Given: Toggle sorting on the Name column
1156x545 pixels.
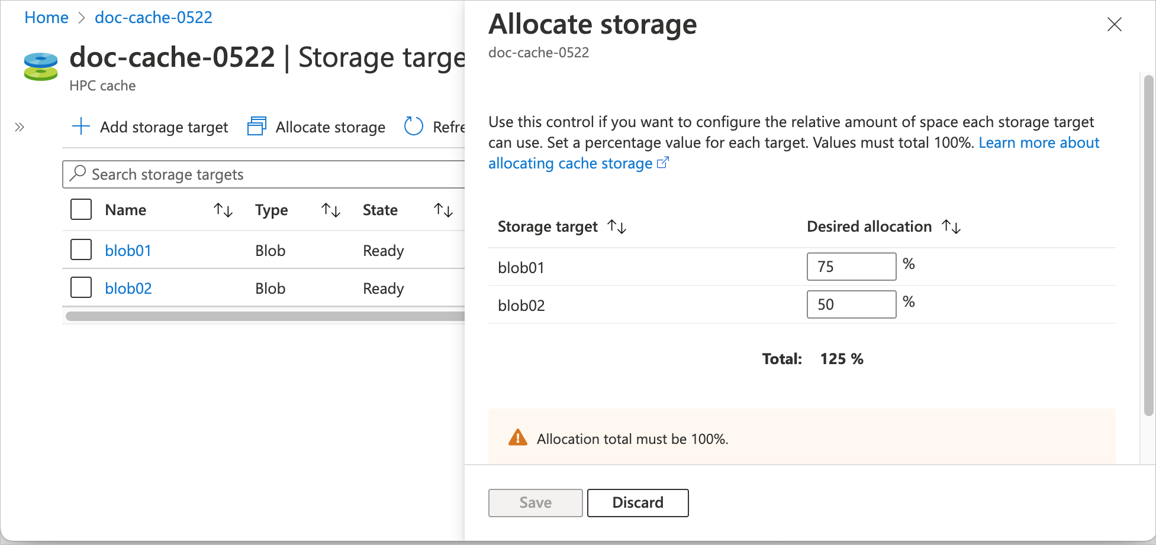Looking at the screenshot, I should (x=222, y=209).
